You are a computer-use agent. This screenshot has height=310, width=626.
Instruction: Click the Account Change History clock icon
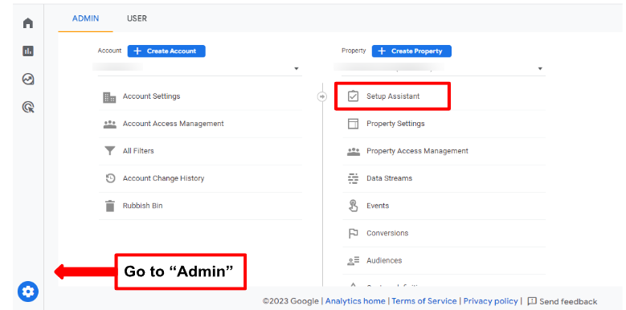(110, 178)
